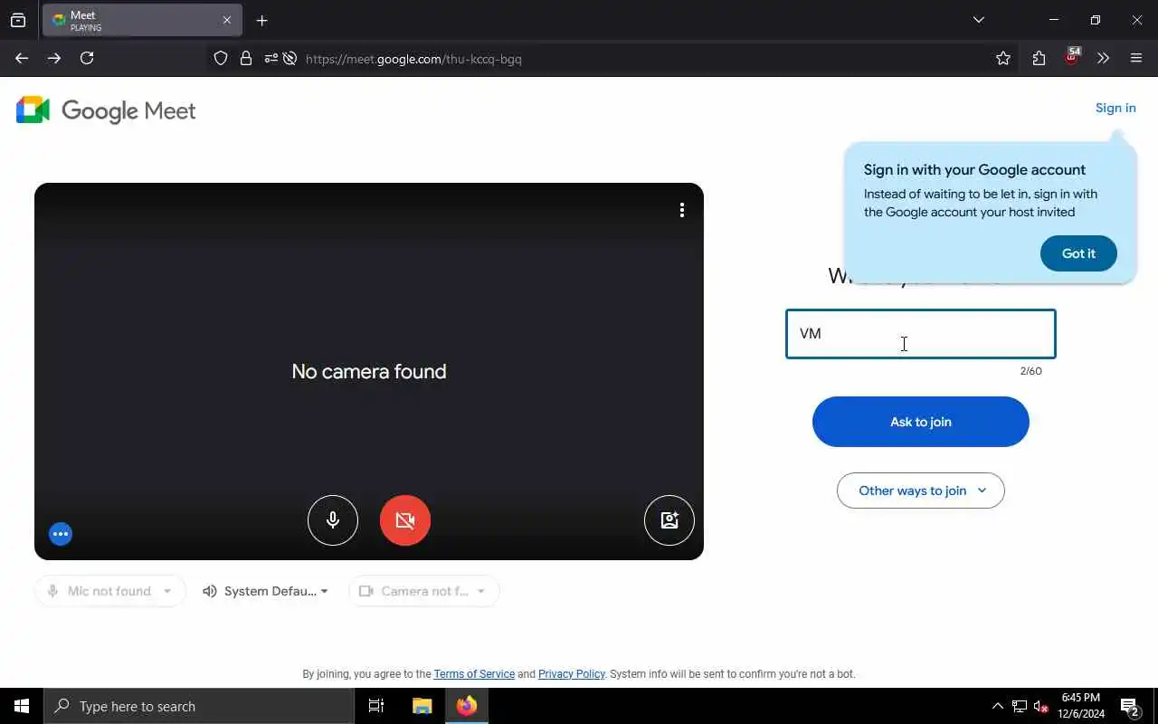The height and width of the screenshot is (724, 1158).
Task: Expand Other ways to join
Action: pos(921,491)
